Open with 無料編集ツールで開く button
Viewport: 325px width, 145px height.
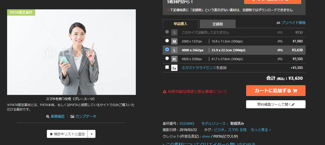coord(276,104)
